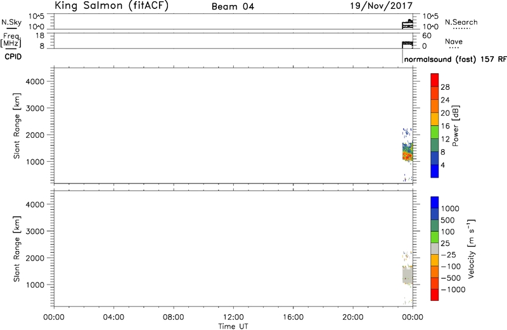Click the blue top velocity colorbar segment
The height and width of the screenshot is (330, 507).
(x=435, y=202)
